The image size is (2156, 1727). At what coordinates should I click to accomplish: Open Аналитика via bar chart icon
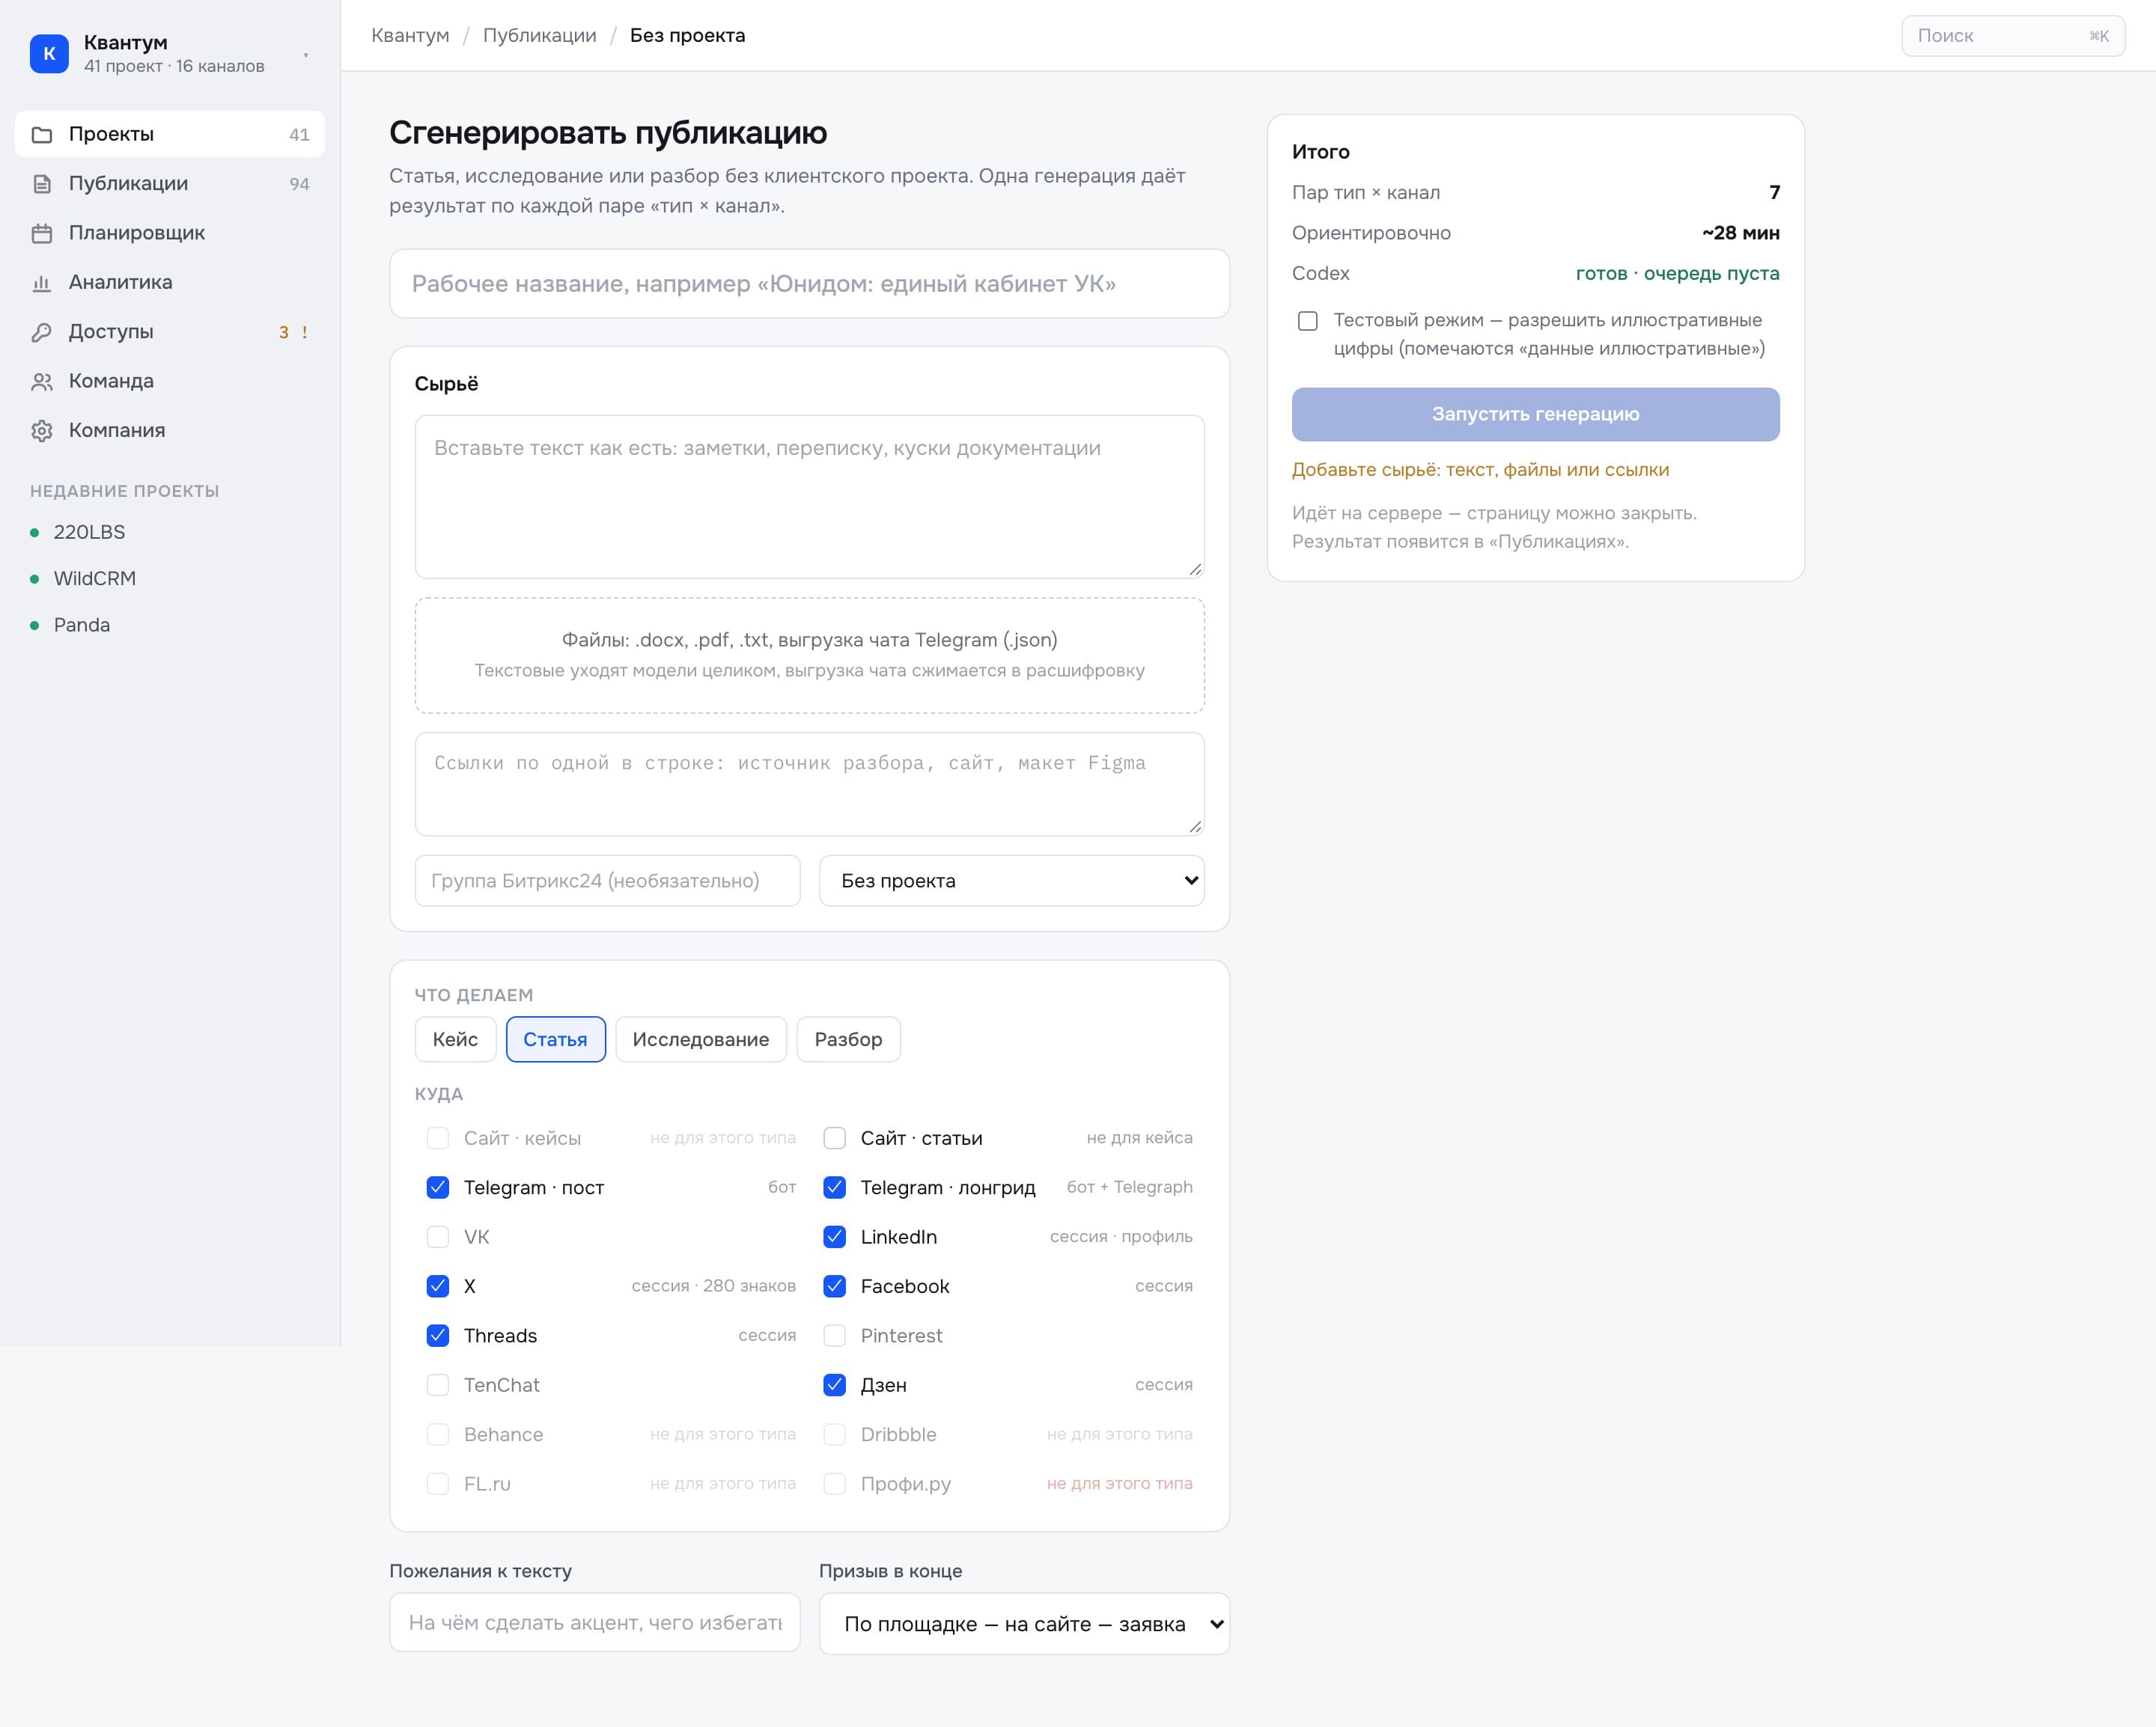42,283
